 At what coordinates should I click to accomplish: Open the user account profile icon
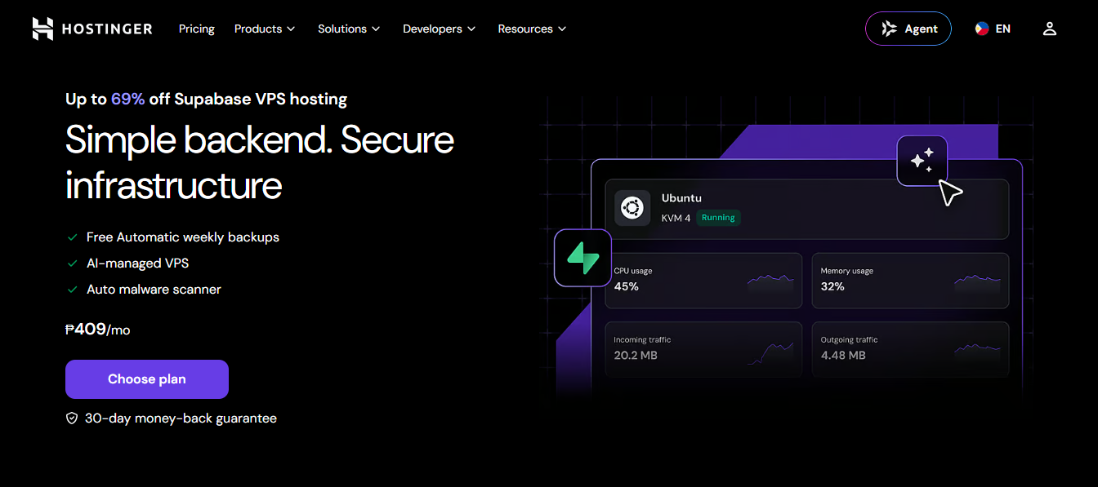tap(1050, 29)
